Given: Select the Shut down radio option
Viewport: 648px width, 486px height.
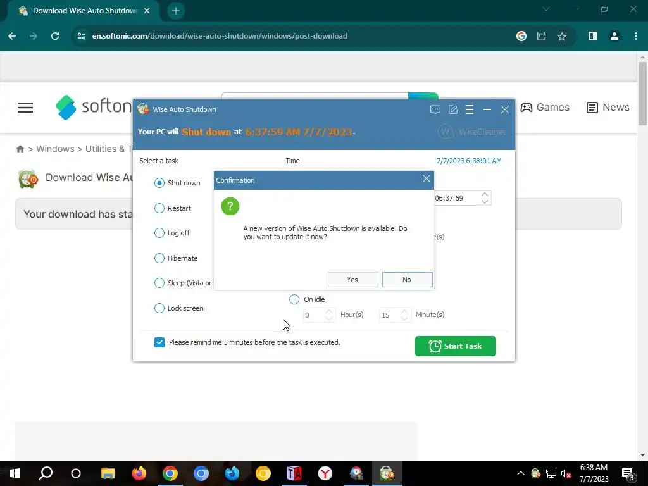Looking at the screenshot, I should 159,183.
